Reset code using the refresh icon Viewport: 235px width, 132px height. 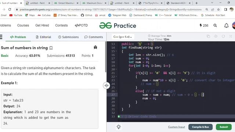[223, 36]
